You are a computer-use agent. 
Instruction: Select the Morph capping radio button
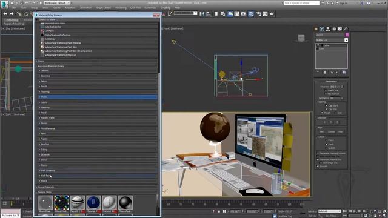pyautogui.click(x=322, y=113)
